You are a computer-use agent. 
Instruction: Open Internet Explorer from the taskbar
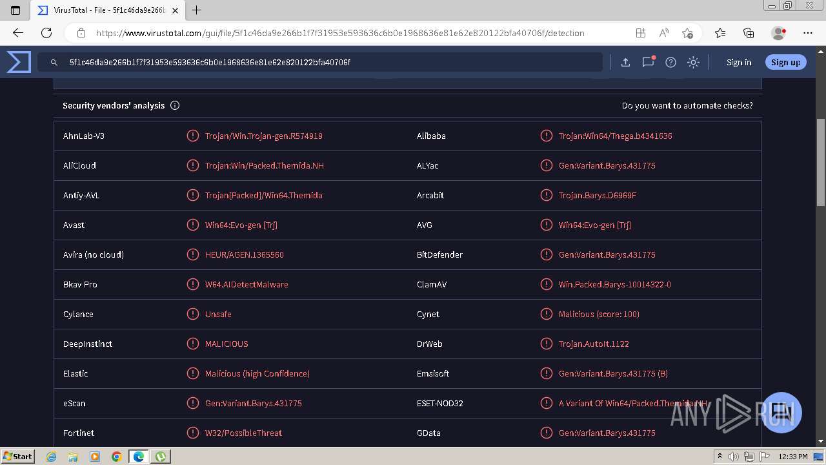[51, 457]
